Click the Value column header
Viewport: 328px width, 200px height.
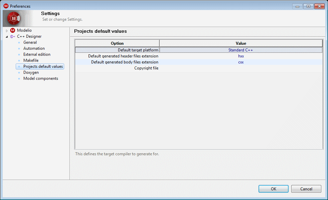click(x=241, y=43)
